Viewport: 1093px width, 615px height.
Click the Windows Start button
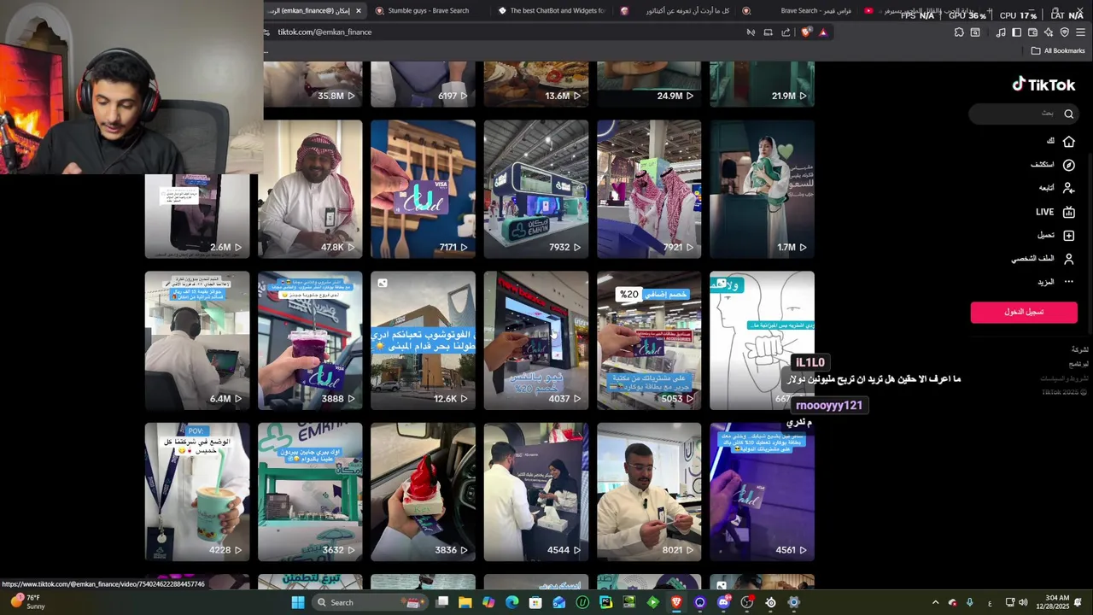click(298, 602)
